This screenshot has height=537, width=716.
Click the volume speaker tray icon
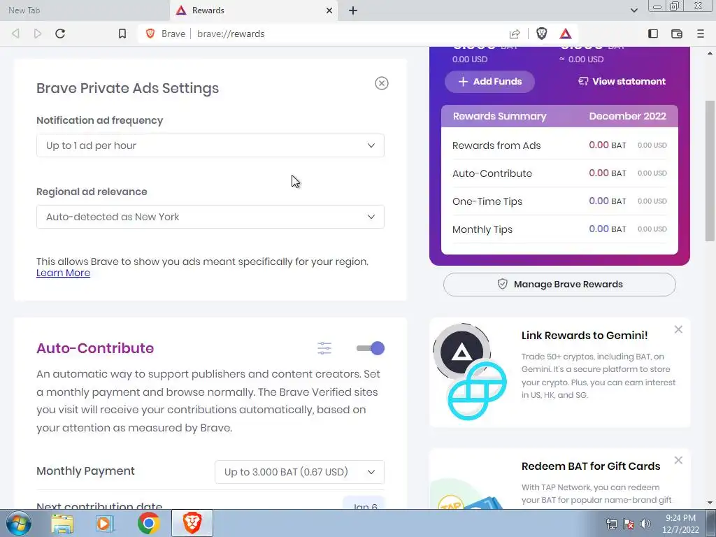645,524
